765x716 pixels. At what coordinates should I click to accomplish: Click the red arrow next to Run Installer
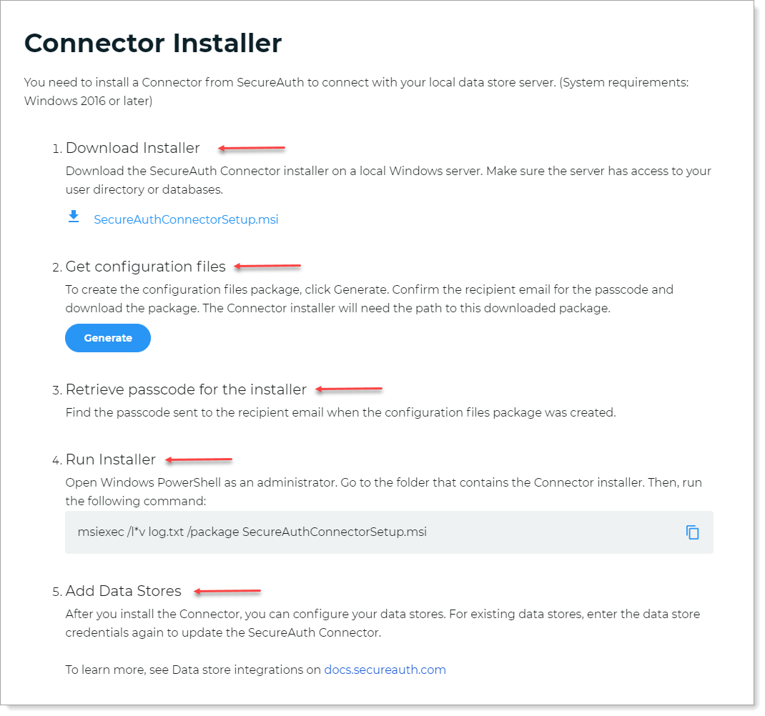click(x=199, y=459)
